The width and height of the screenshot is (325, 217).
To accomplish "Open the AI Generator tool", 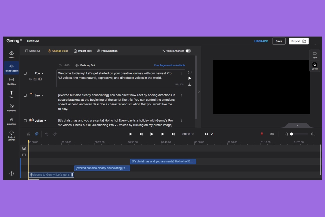I will pyautogui.click(x=11, y=121).
